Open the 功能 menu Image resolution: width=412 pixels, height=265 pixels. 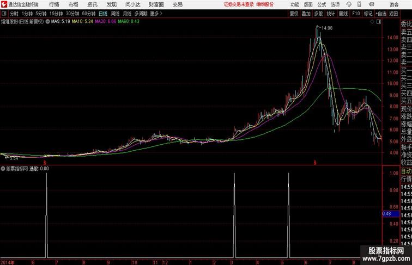[x=294, y=4]
